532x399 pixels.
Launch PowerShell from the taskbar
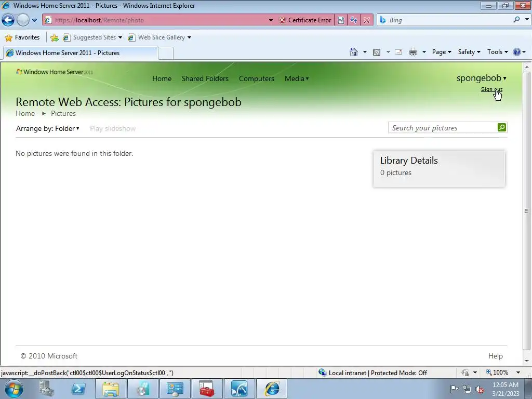78,389
